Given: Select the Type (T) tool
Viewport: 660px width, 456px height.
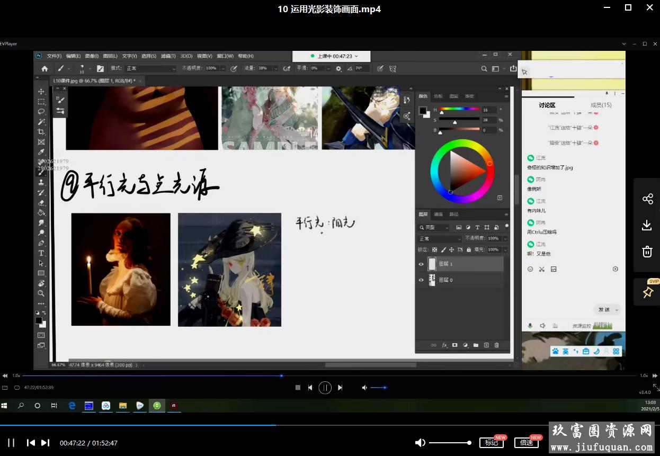Looking at the screenshot, I should (41, 253).
